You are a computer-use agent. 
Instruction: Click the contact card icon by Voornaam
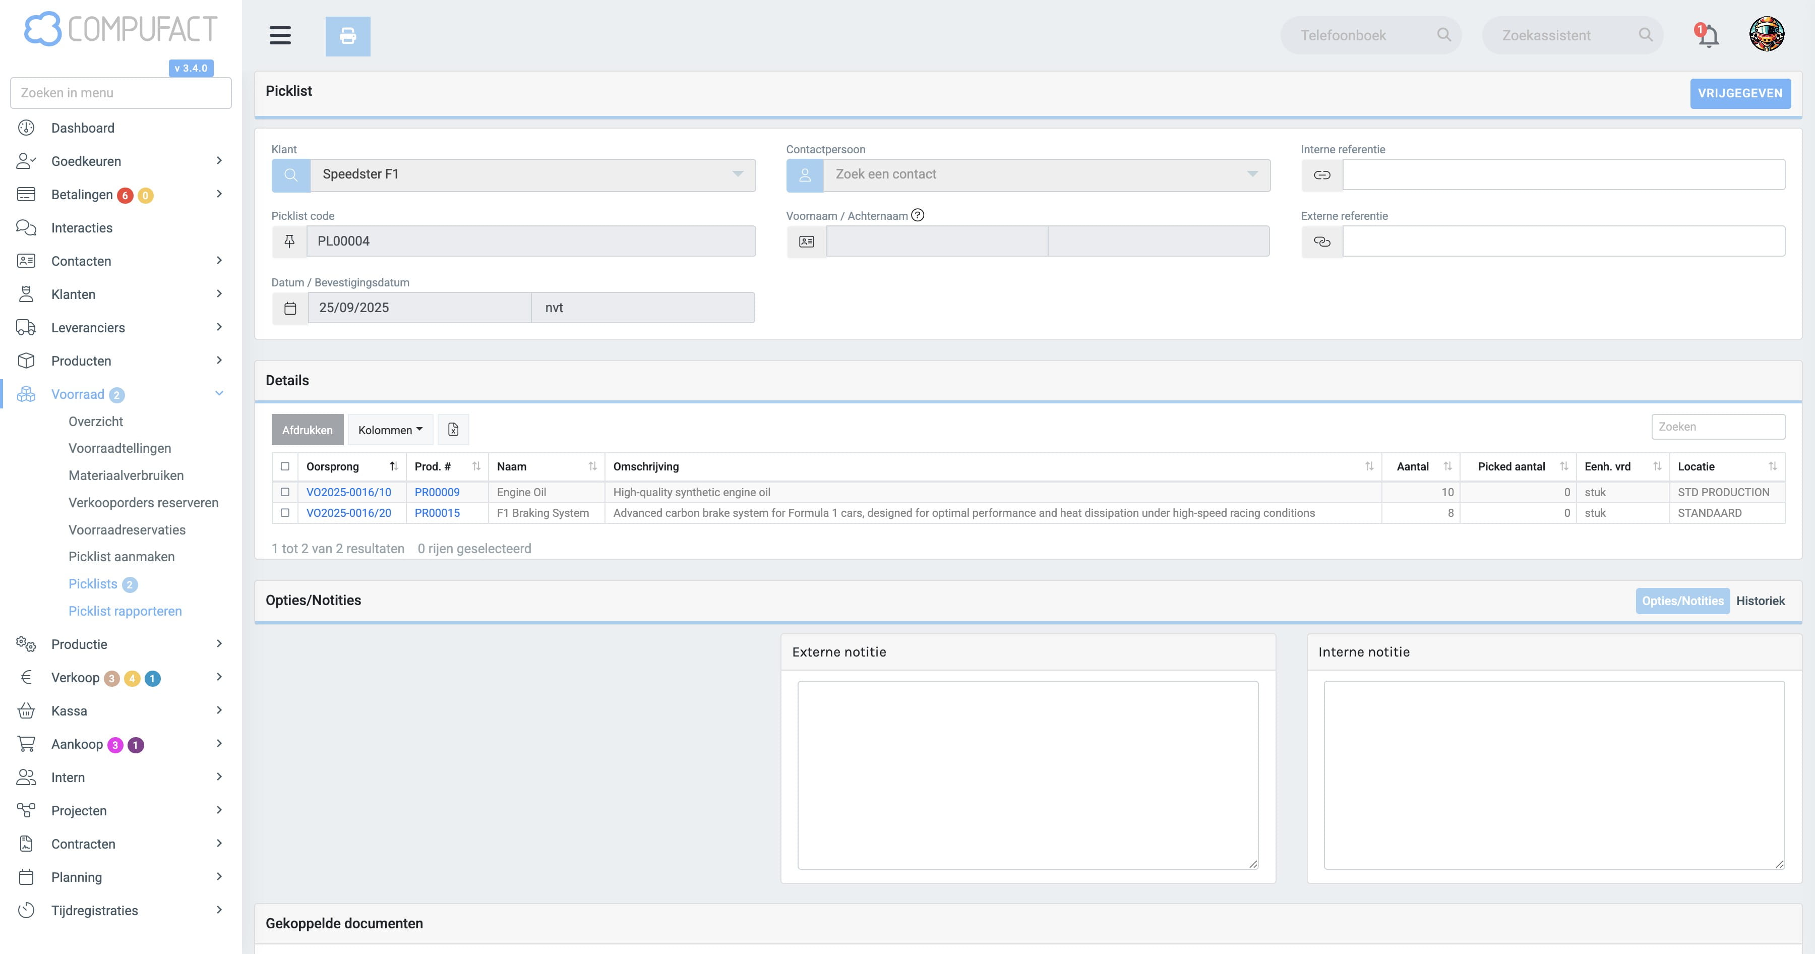807,242
